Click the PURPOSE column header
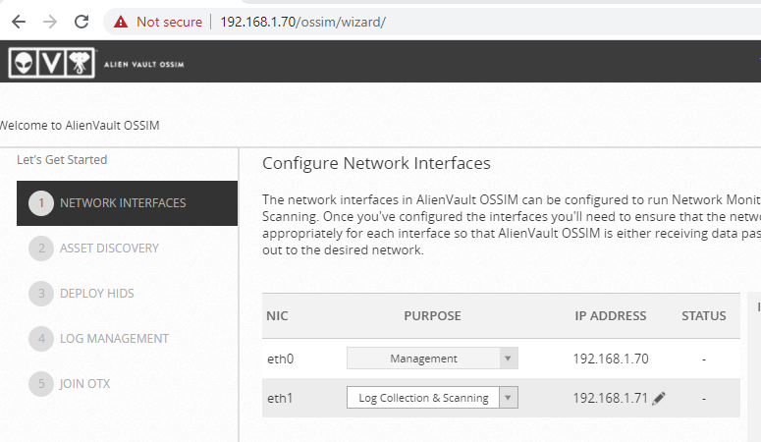 click(432, 315)
